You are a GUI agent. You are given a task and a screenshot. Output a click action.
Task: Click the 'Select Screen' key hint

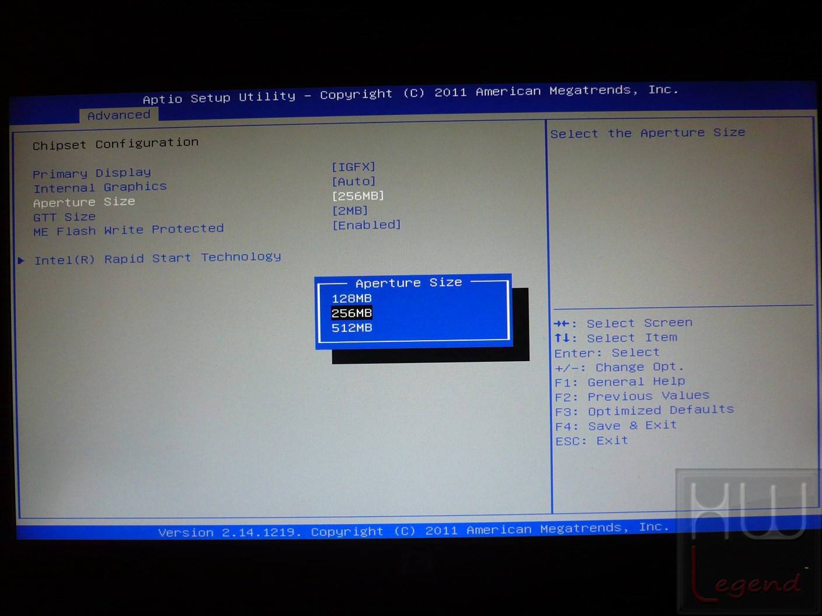coord(623,323)
